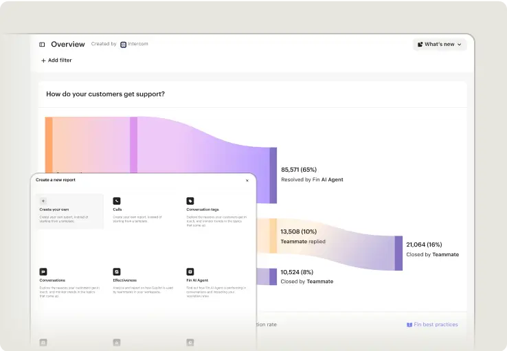Click the orange Teammate replied bar
507x351 pixels.
click(273, 236)
